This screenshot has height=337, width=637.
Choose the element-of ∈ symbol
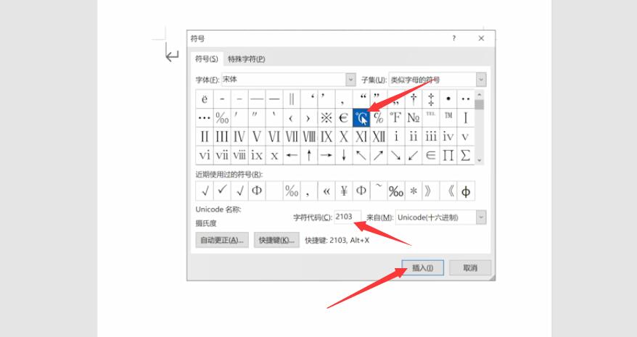(x=431, y=155)
